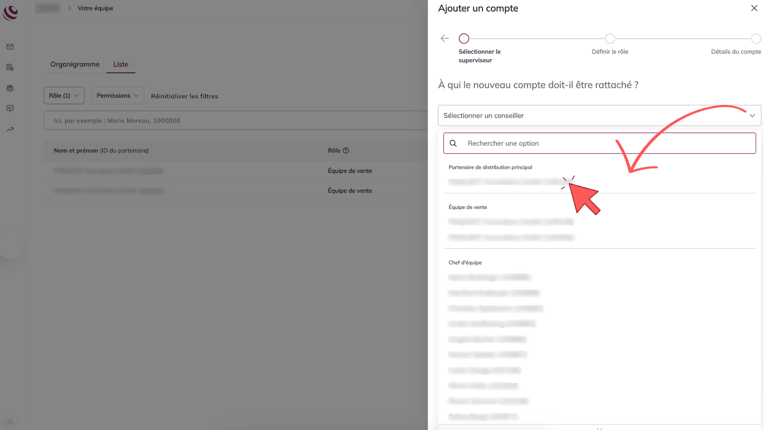This screenshot has height=430, width=764.
Task: Collapse the 'Sélectionner un conseiller' dropdown
Action: pyautogui.click(x=752, y=115)
